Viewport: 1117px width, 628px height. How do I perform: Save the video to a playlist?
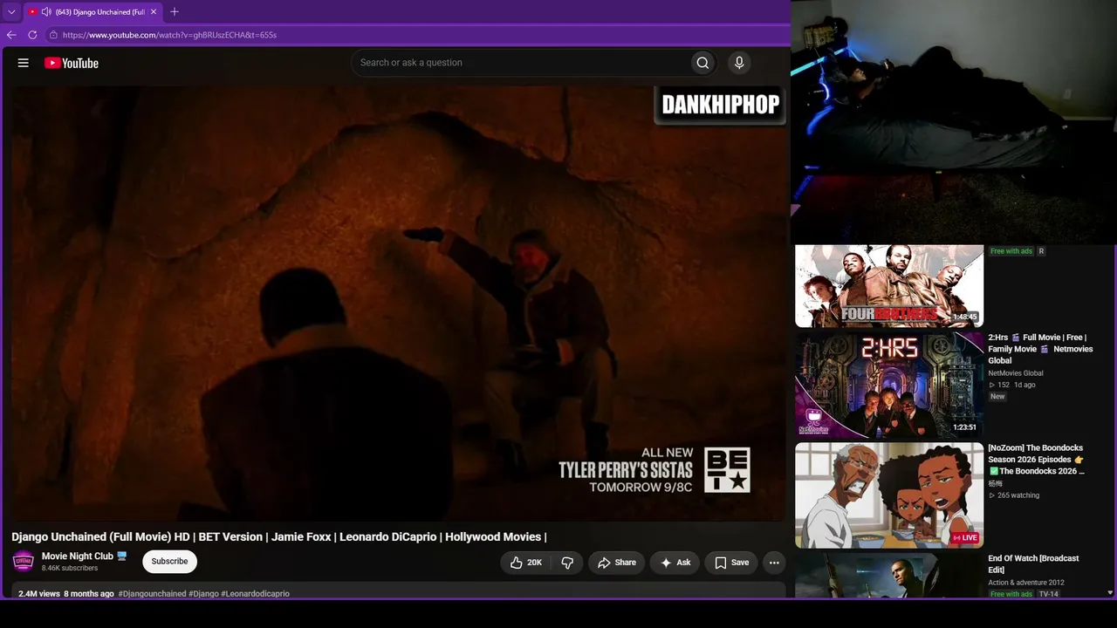point(731,563)
